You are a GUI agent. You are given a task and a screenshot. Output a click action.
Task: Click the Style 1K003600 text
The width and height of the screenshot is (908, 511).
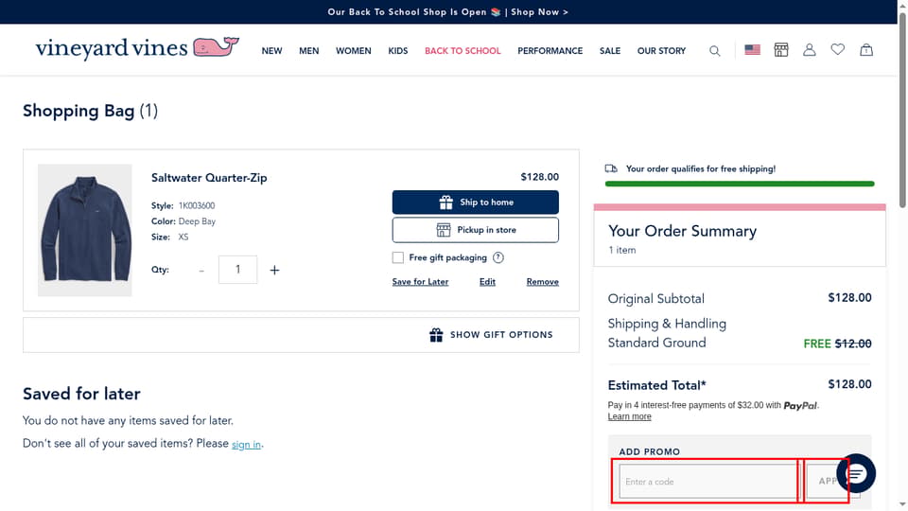[x=183, y=205]
